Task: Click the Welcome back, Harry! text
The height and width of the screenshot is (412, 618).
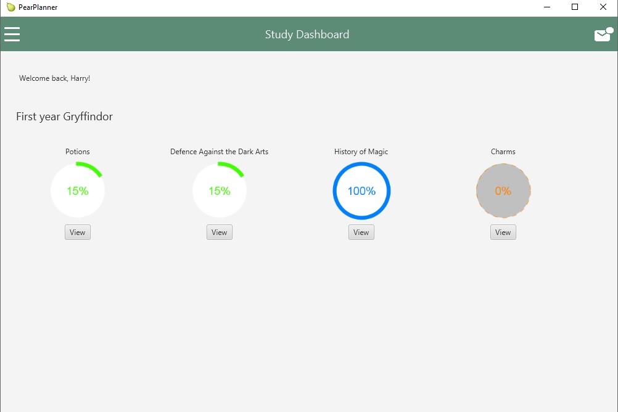Action: pyautogui.click(x=54, y=78)
